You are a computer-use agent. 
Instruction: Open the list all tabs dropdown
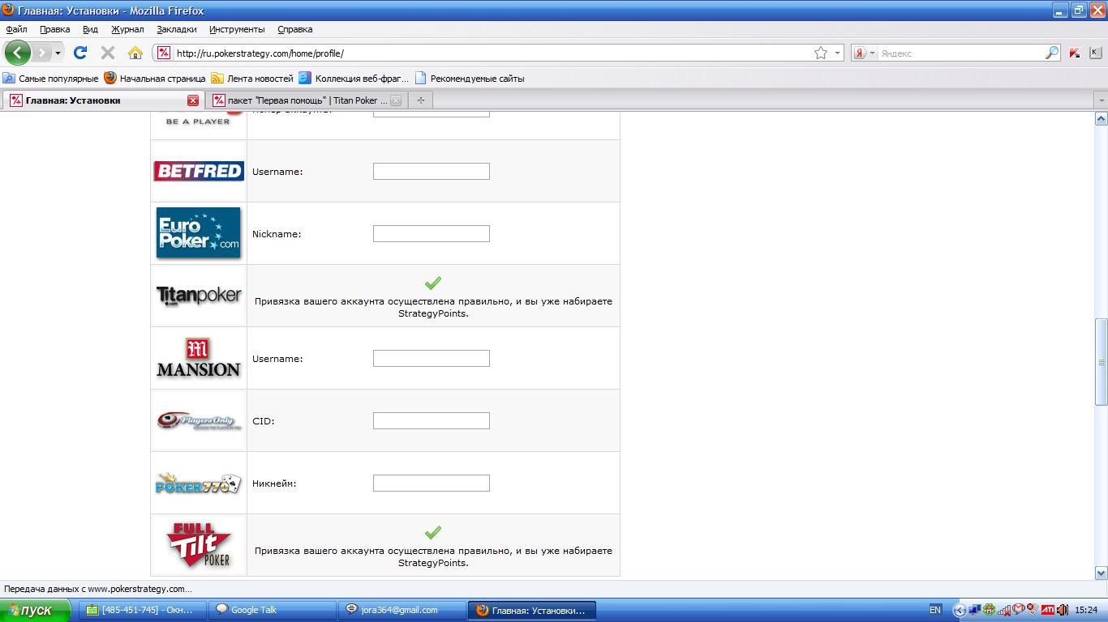(1101, 100)
